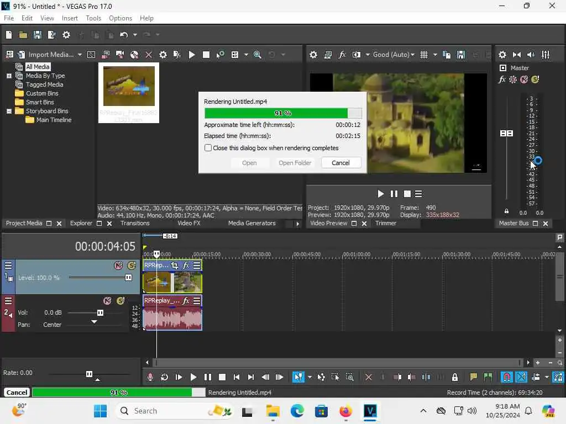The height and width of the screenshot is (424, 566).
Task: Click Master FX icon in Master Bus
Action: pos(502,79)
